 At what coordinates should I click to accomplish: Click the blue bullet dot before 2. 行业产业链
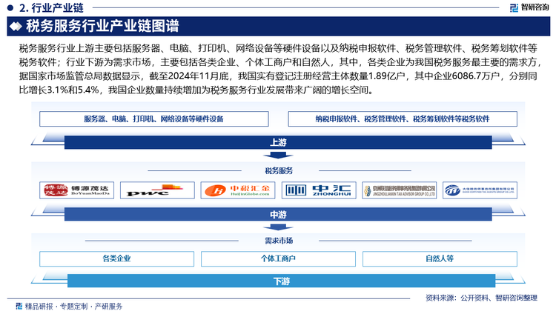tap(10, 7)
